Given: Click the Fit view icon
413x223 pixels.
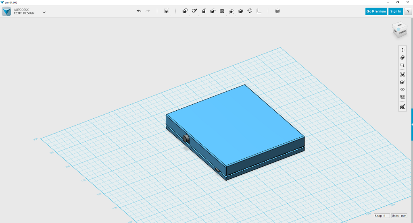Looking at the screenshot, I should tap(402, 74).
